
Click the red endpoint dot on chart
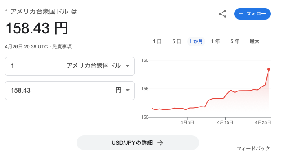[x=269, y=69]
